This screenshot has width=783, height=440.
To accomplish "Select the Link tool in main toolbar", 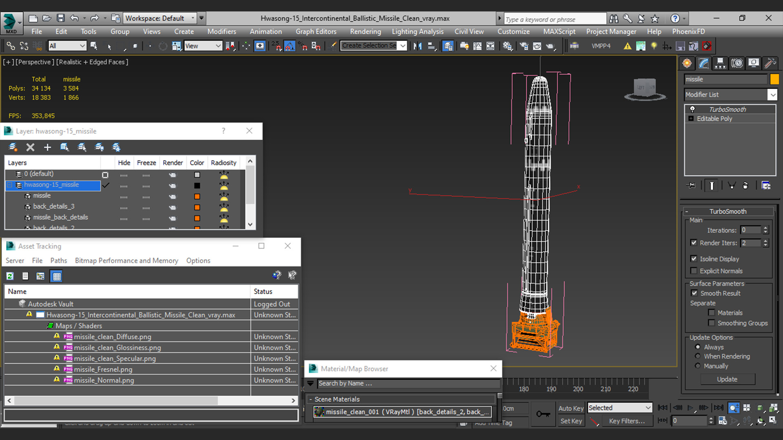I will pyautogui.click(x=11, y=46).
